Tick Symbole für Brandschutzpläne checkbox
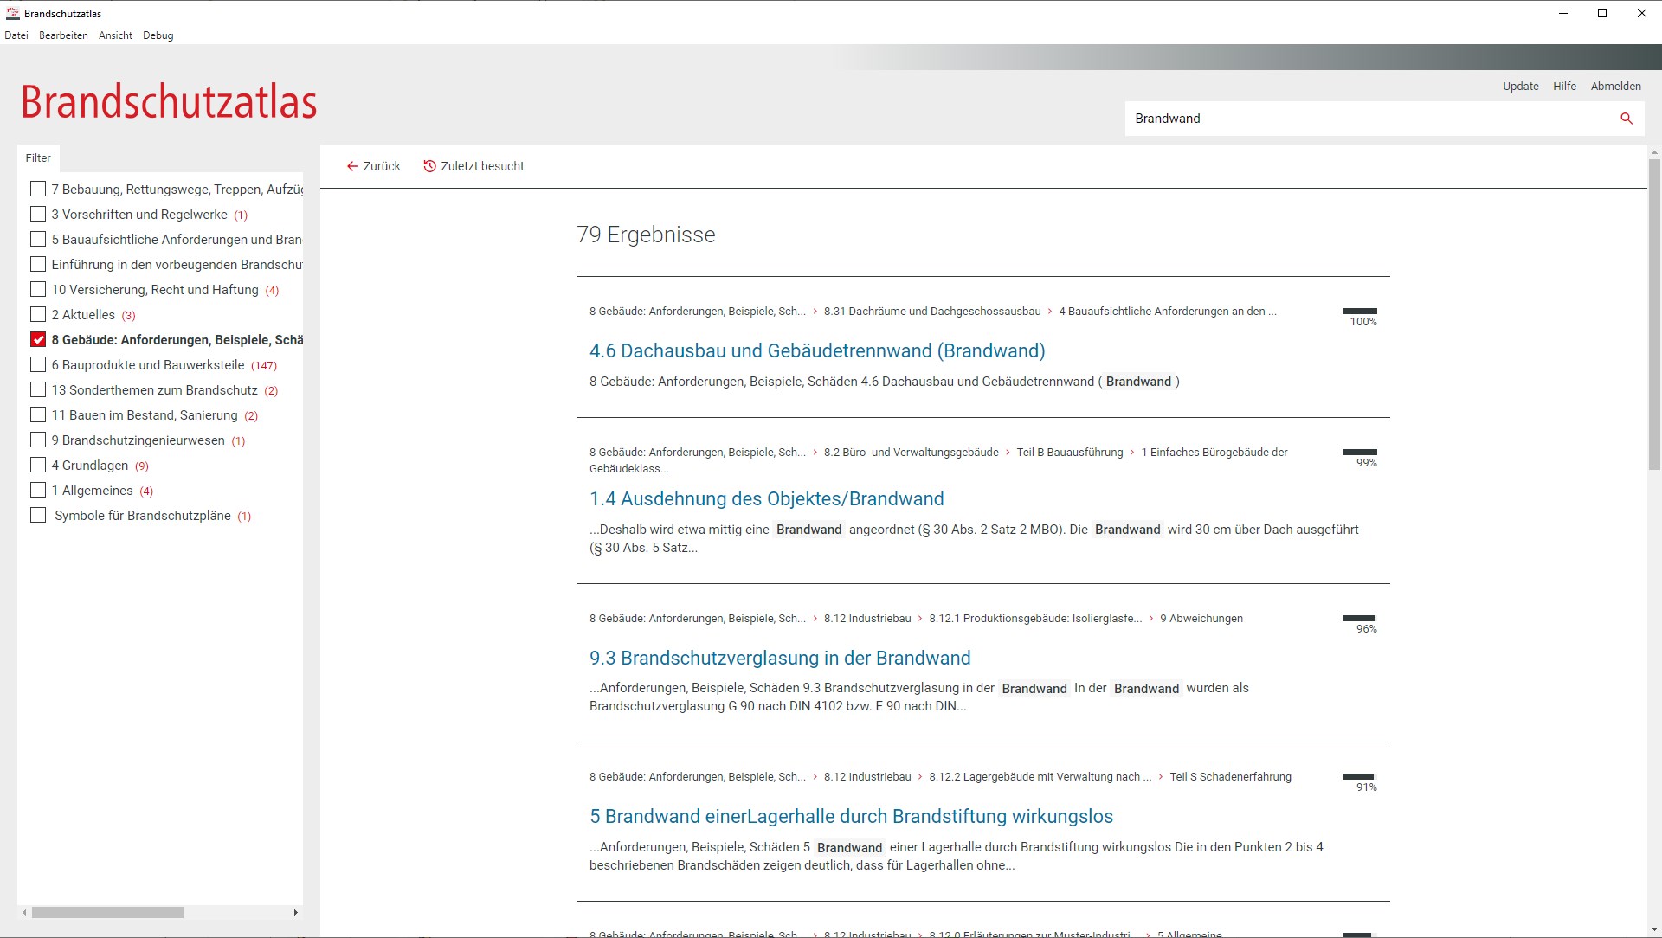The height and width of the screenshot is (938, 1662). coord(38,515)
